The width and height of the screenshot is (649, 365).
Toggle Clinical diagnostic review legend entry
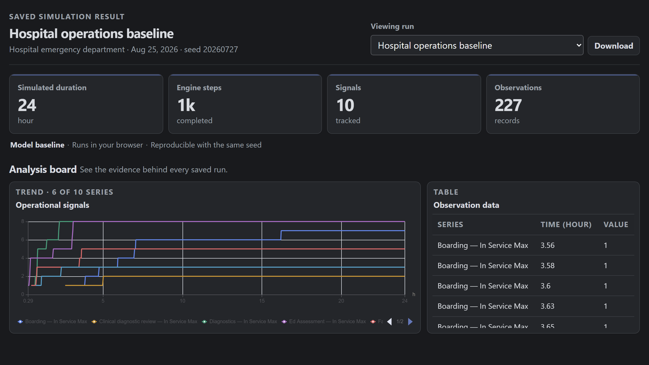145,322
